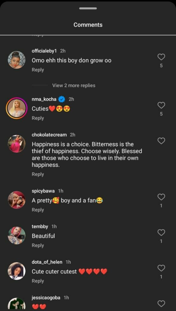Like dota_of_helen's 'Cute cuter cutest' comment

coord(161,268)
